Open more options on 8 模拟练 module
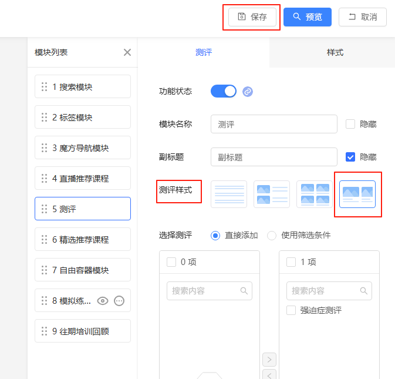The height and width of the screenshot is (379, 395). click(x=119, y=301)
